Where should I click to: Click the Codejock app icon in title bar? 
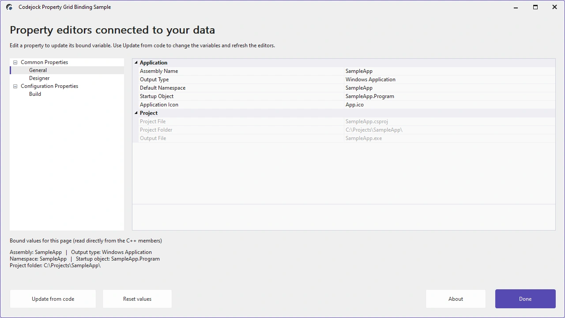pos(9,7)
